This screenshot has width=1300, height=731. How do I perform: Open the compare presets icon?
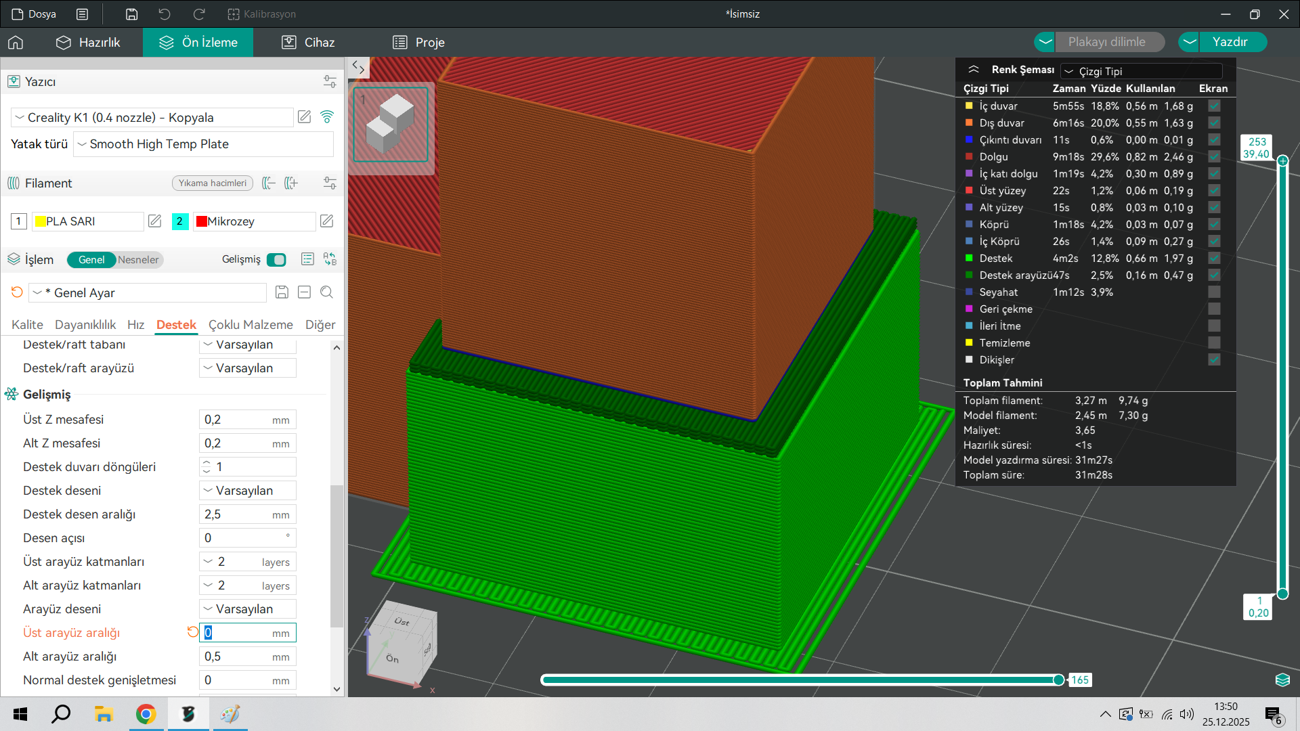(x=330, y=259)
